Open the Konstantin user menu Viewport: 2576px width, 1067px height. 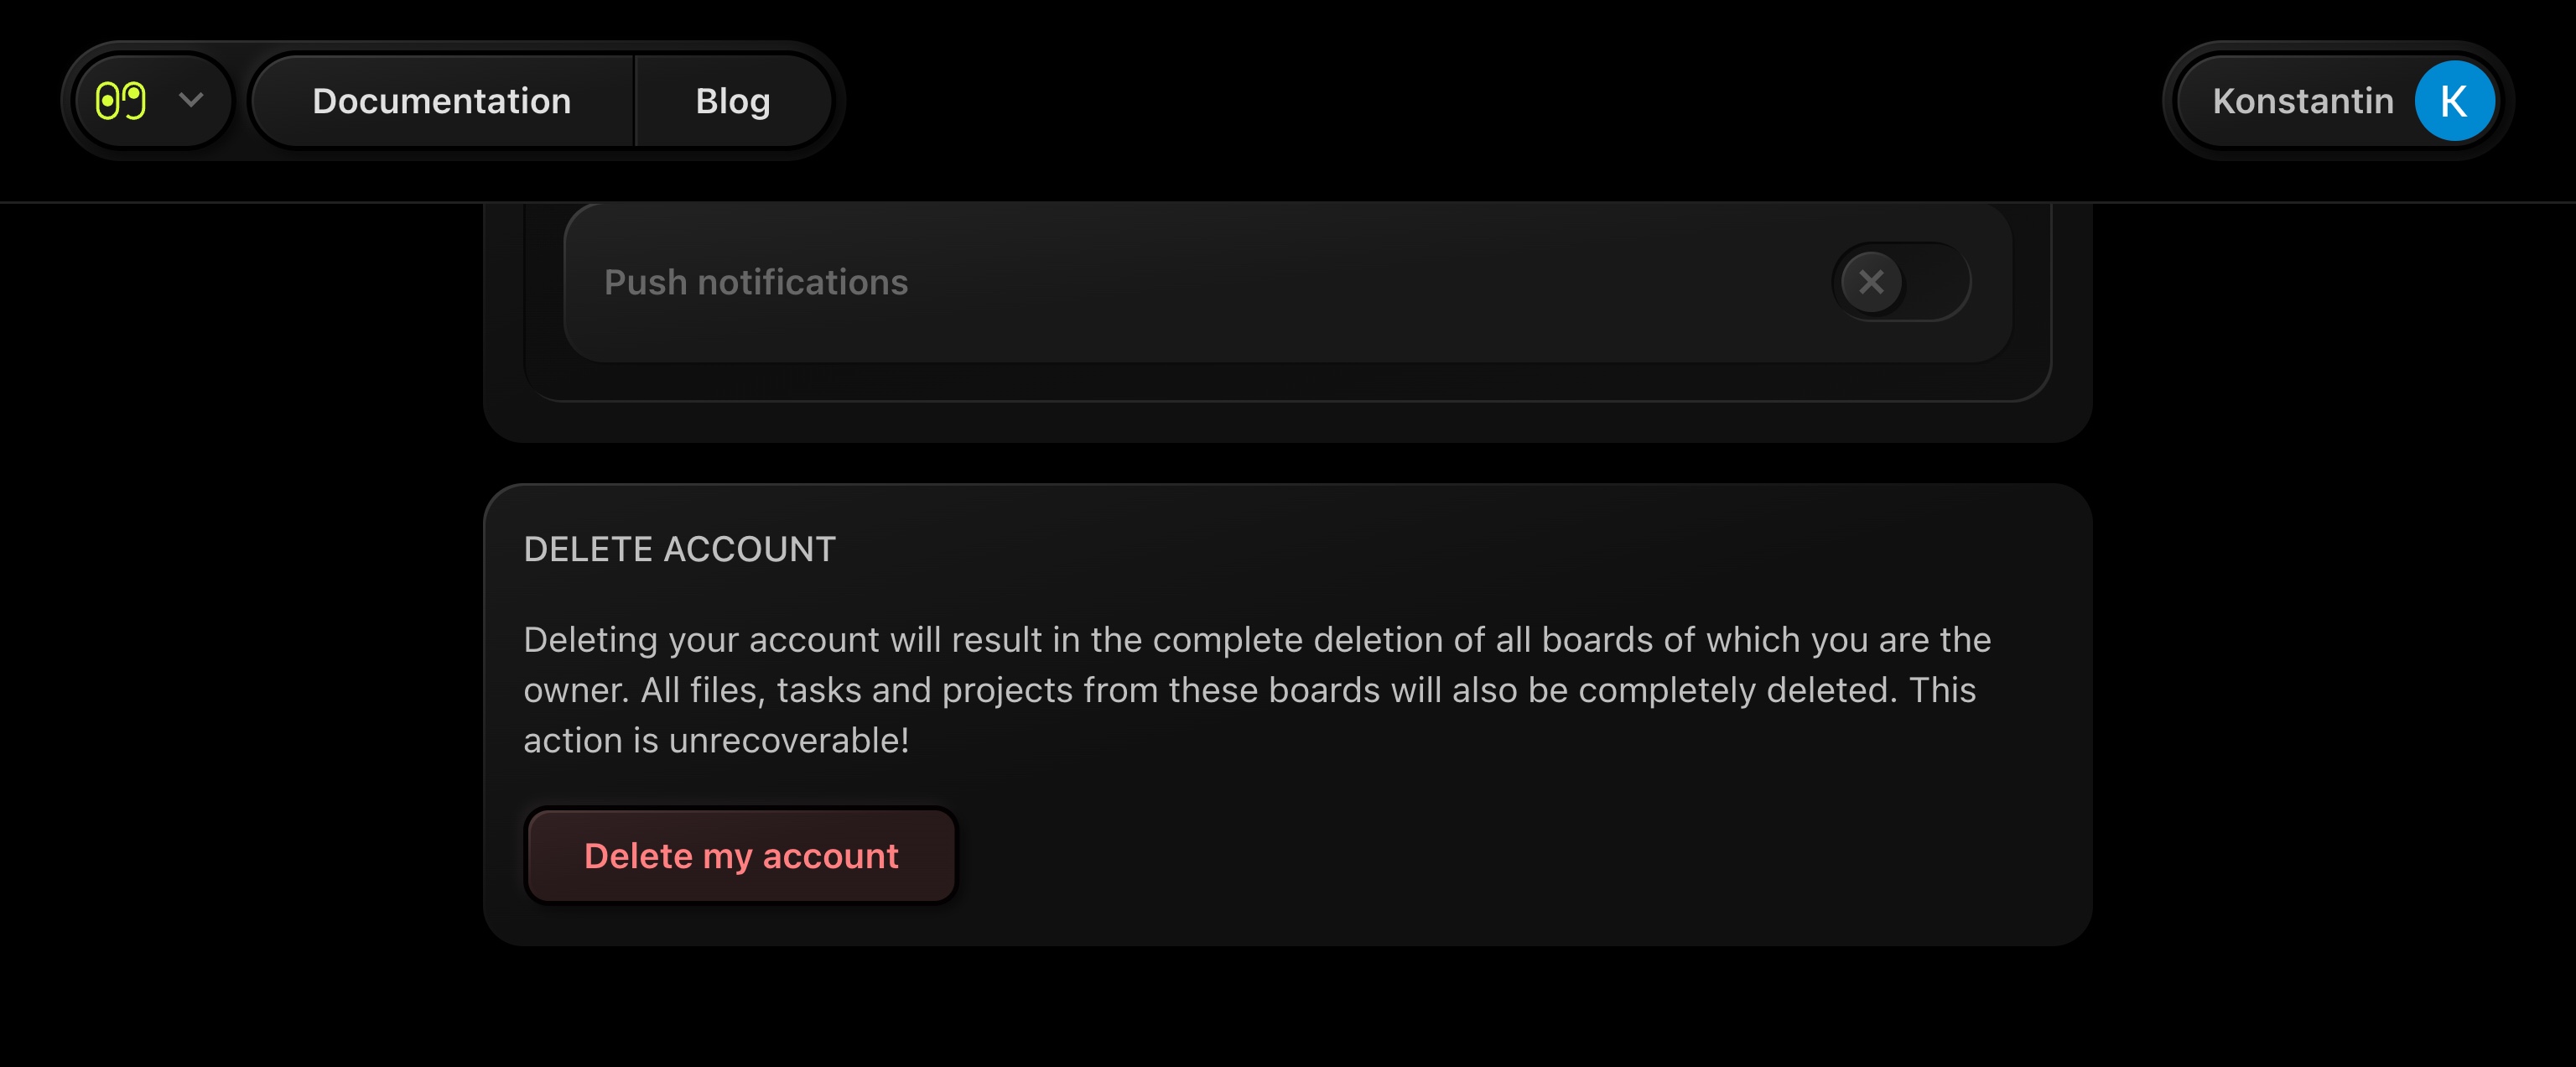coord(2337,101)
